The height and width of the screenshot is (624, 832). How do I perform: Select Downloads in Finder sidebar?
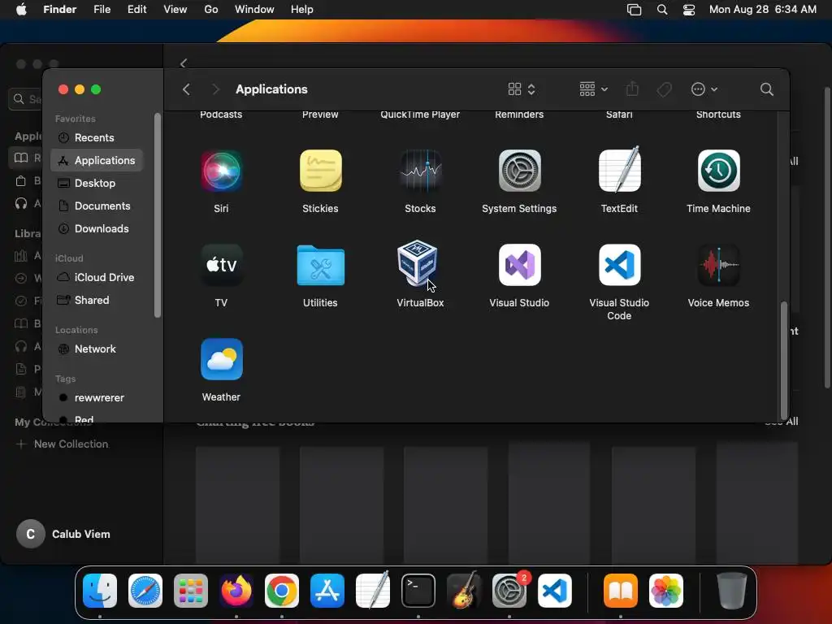97,228
